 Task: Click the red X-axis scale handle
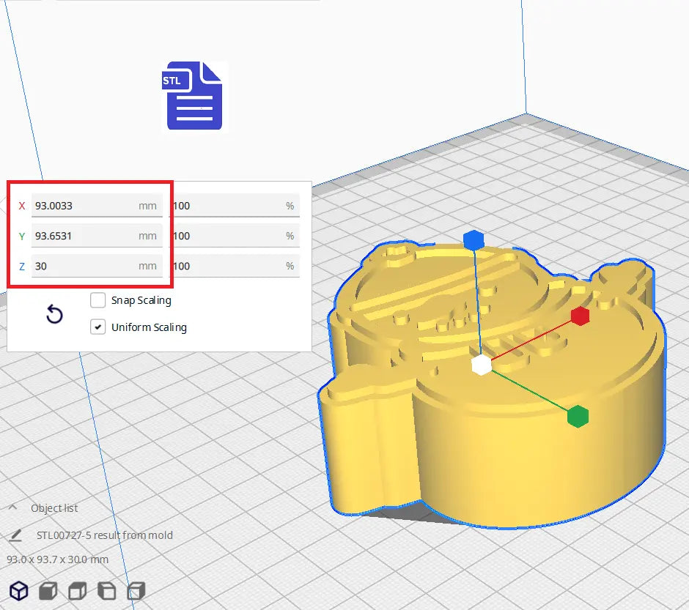click(580, 316)
